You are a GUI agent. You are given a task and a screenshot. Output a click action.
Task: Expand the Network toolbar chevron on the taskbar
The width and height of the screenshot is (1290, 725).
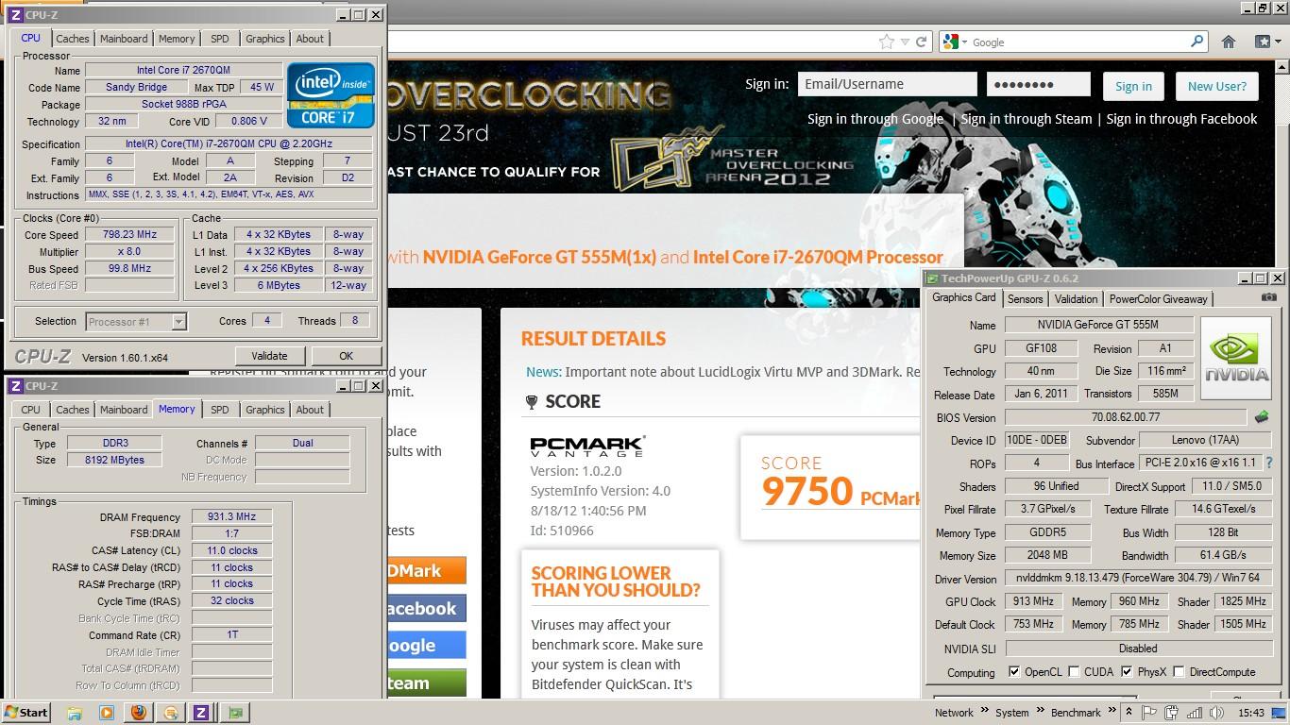(x=984, y=711)
